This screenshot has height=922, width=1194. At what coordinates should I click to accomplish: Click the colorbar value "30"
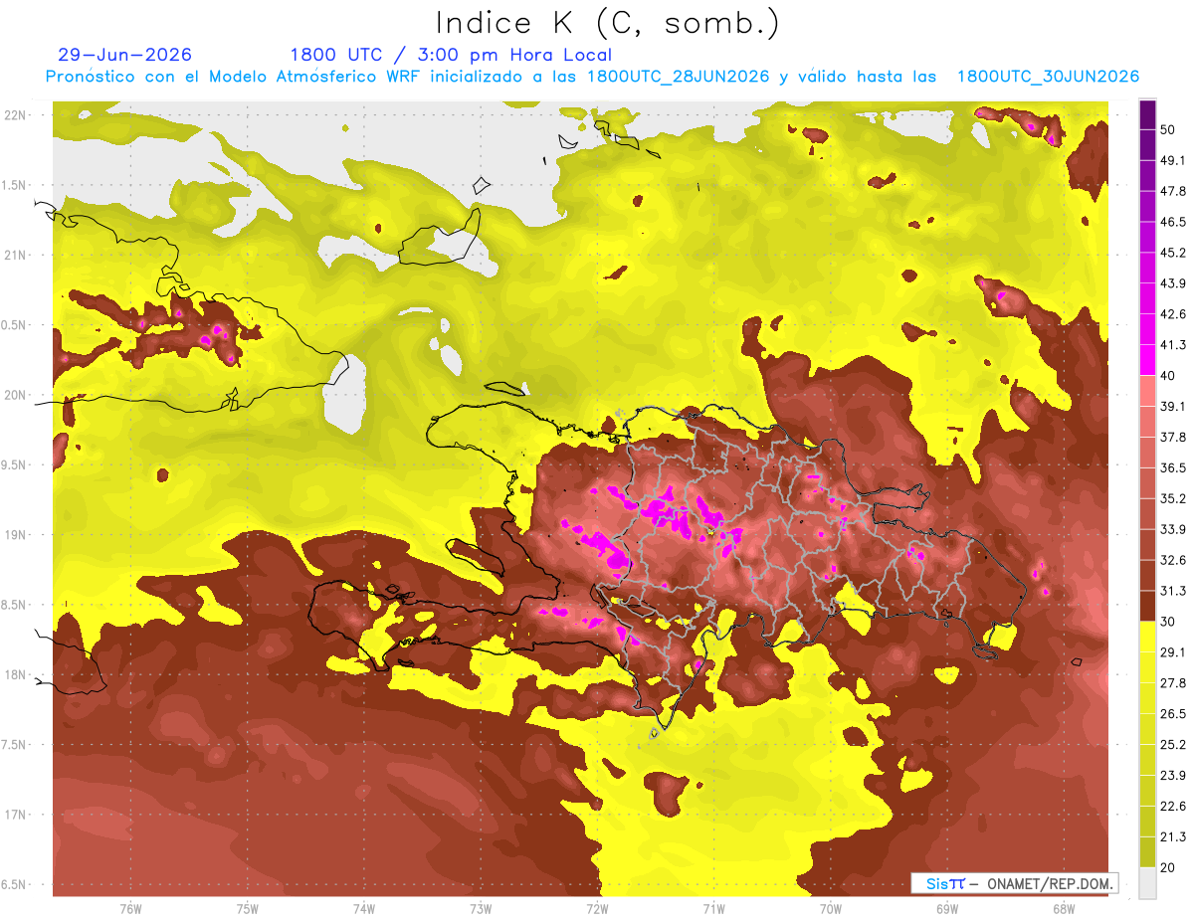[1169, 622]
